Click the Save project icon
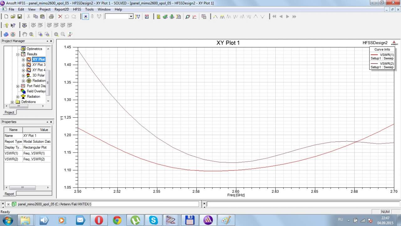 [19, 17]
